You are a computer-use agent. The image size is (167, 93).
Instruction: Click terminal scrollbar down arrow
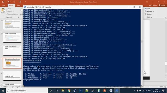point(141,86)
